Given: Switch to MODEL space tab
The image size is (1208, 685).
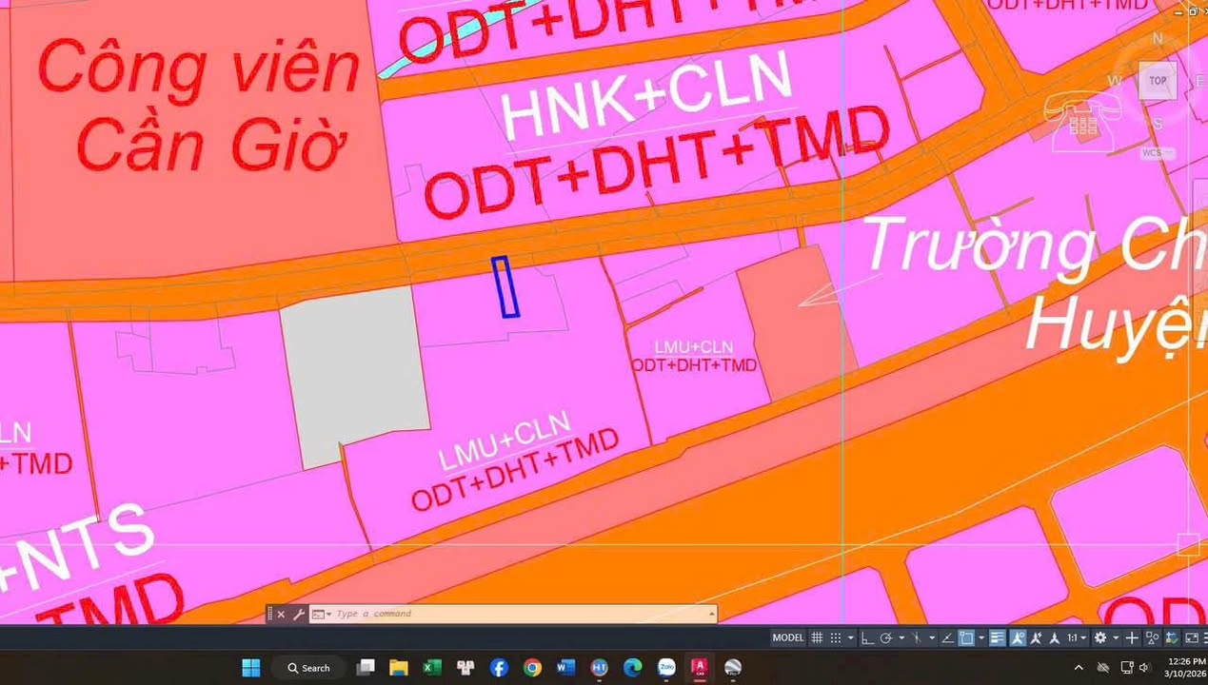Looking at the screenshot, I should (x=787, y=637).
